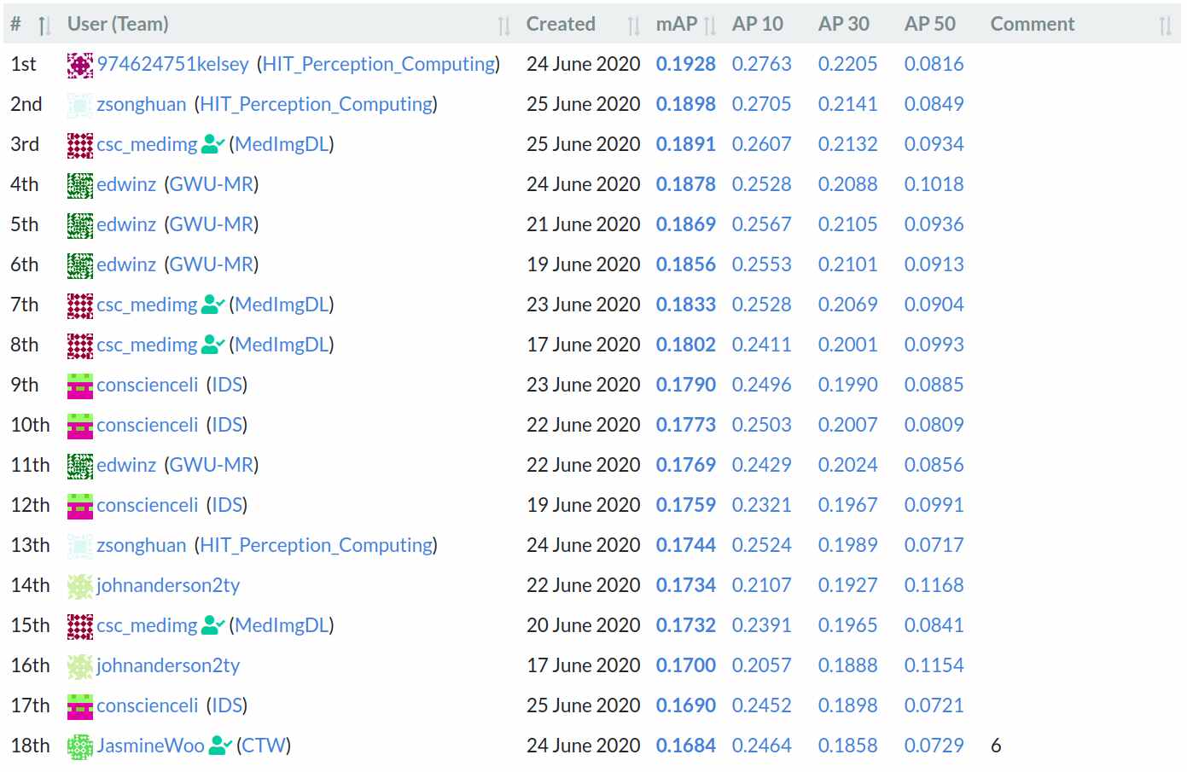Sort the leaderboard by Created date
The width and height of the screenshot is (1187, 772).
(633, 26)
